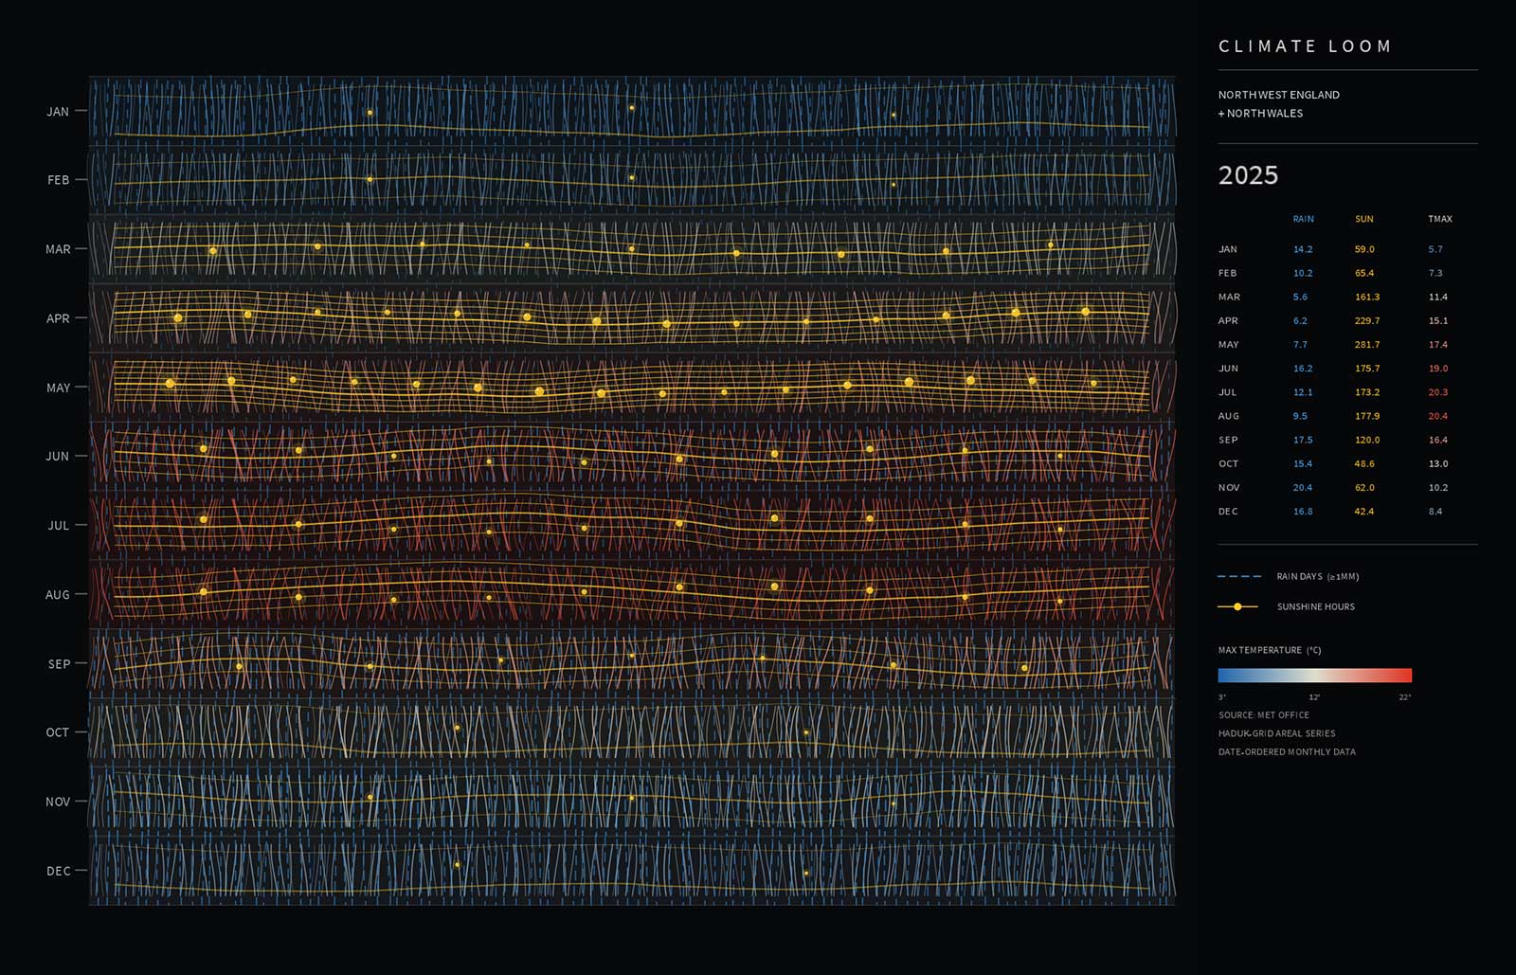Screen dimensions: 1516x975
Task: Select October sun value 48.6
Action: [1364, 464]
